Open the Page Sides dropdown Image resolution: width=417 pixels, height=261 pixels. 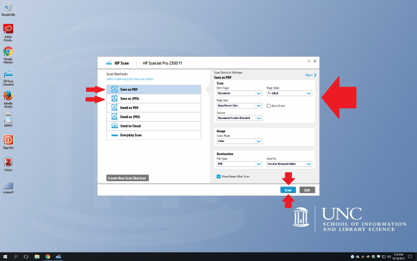point(289,93)
